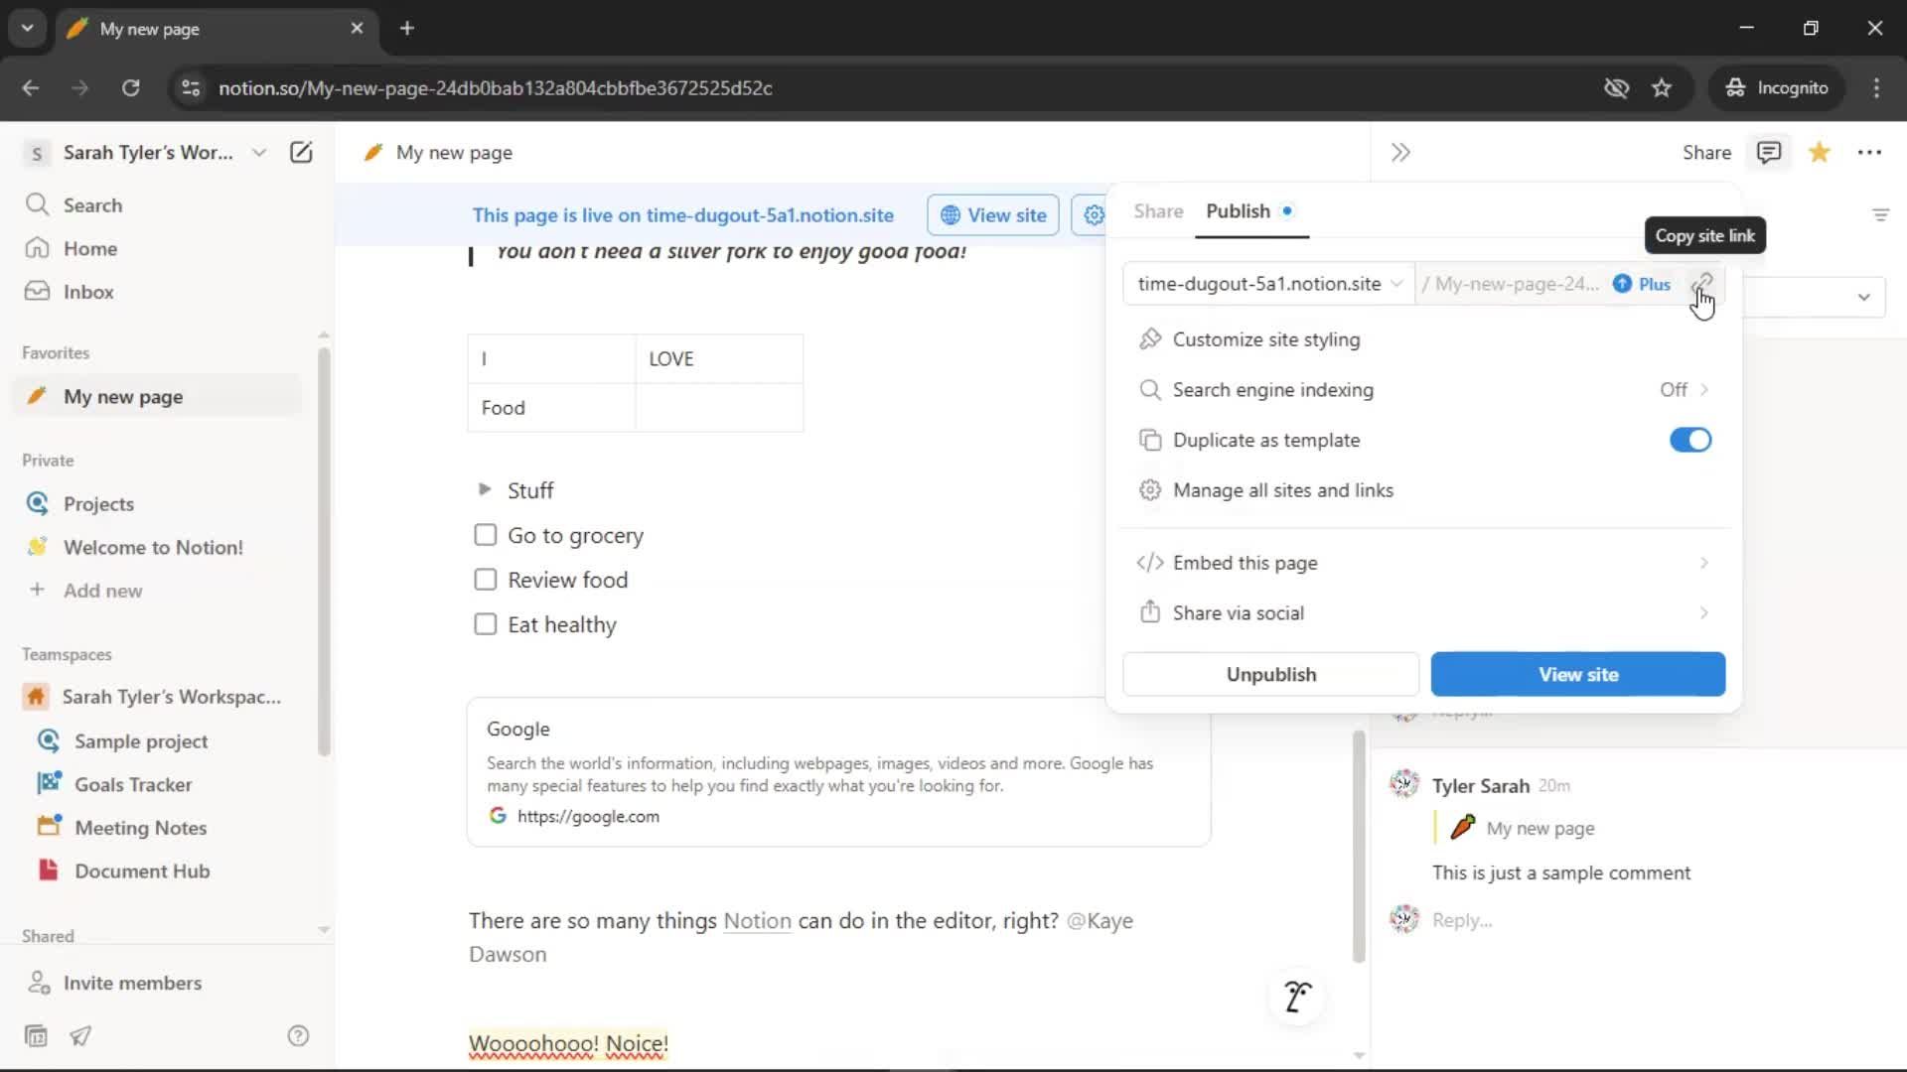Click the comments filter icon
The width and height of the screenshot is (1907, 1072).
point(1880,214)
